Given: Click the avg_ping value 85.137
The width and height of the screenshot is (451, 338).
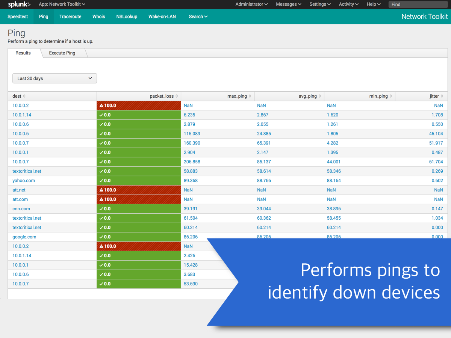Looking at the screenshot, I should click(x=264, y=162).
